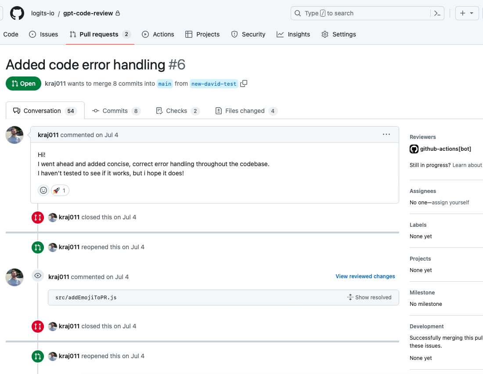The height and width of the screenshot is (374, 483).
Task: Click the github-actions[bot] reviewer avatar
Action: click(414, 149)
